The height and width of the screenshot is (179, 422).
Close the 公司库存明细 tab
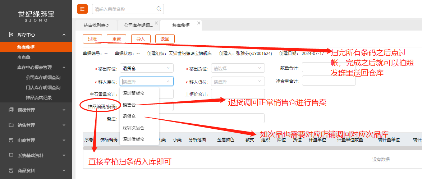click(x=156, y=23)
